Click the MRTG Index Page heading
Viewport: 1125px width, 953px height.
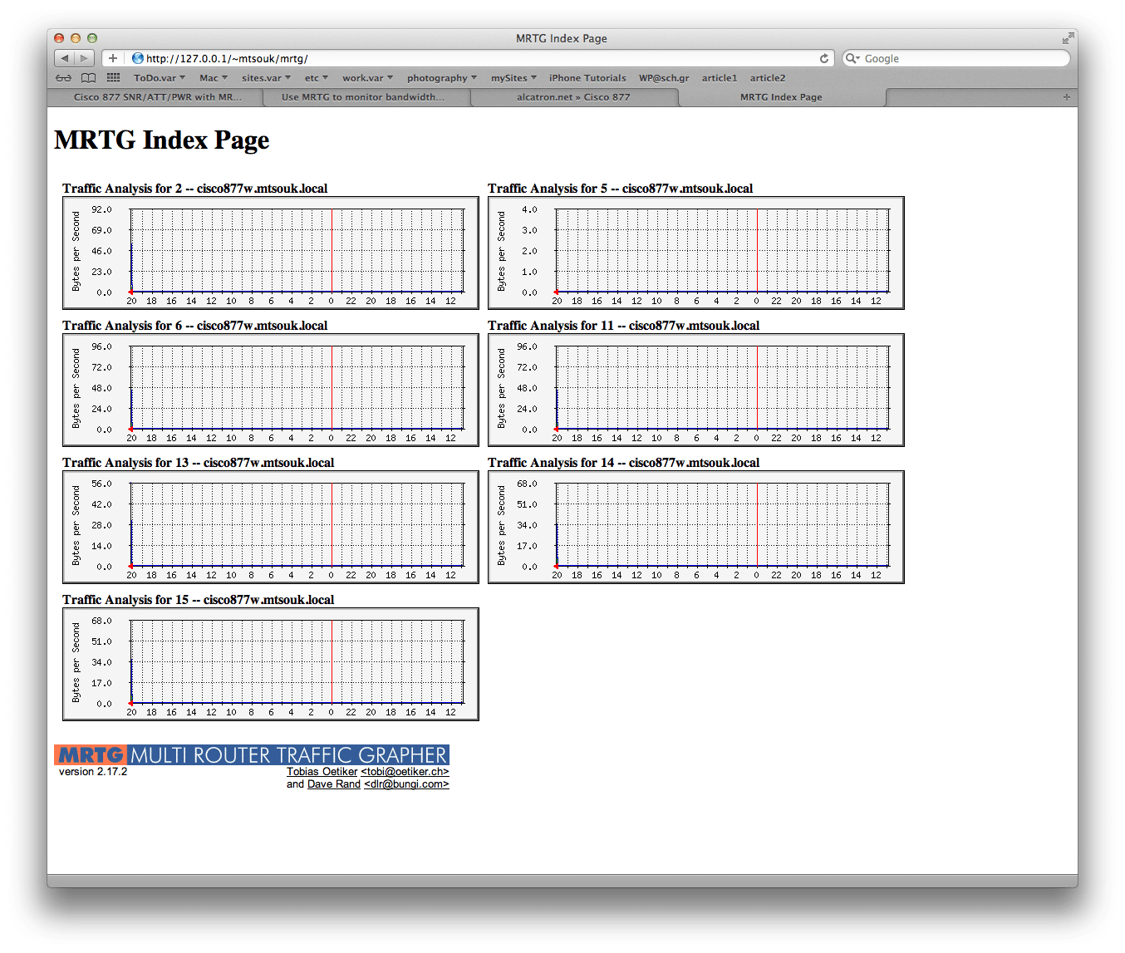[162, 140]
